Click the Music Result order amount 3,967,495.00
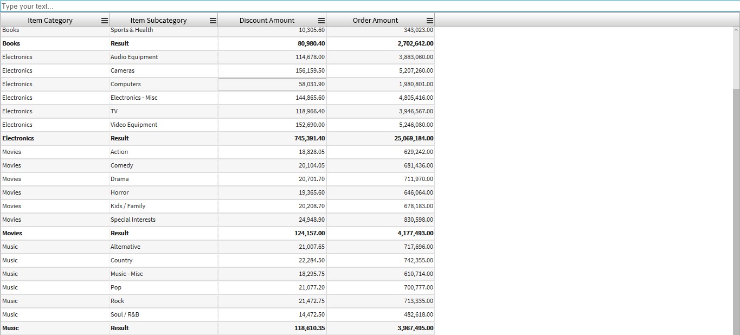 pos(415,328)
